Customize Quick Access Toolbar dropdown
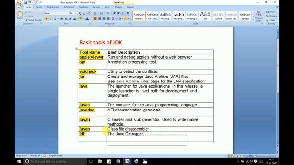Image resolution: width=294 pixels, height=165 pixels. tap(41, 2)
